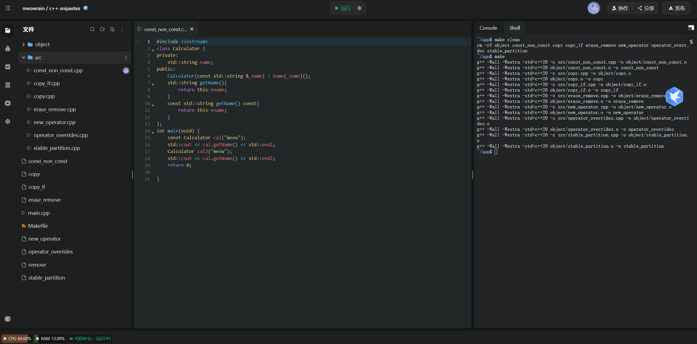Click the help icon at bottom of sidebar
697x344 pixels.
8,319
